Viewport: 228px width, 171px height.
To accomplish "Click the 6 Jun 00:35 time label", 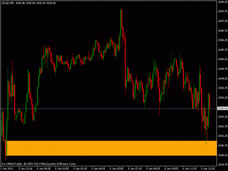I will [44, 169].
